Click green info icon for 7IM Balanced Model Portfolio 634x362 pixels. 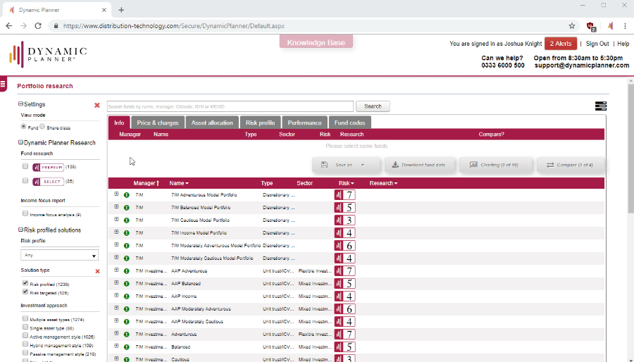point(127,208)
